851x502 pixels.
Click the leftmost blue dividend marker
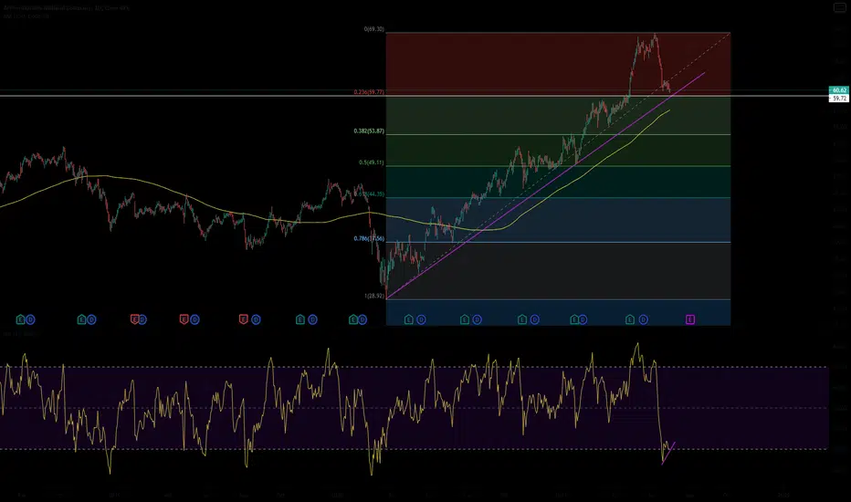coord(30,319)
